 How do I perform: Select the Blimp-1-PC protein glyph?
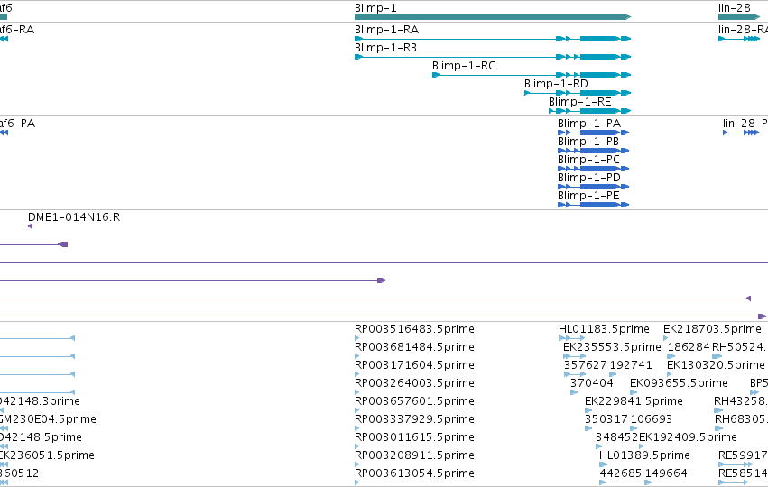tap(593, 169)
